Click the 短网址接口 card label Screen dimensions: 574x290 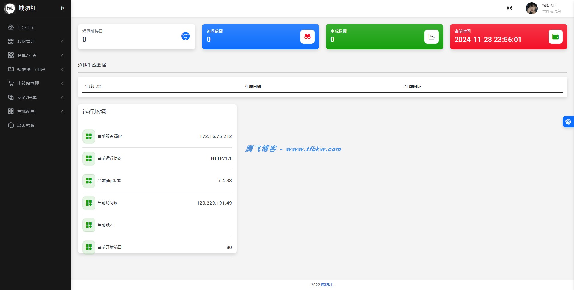pyautogui.click(x=92, y=31)
